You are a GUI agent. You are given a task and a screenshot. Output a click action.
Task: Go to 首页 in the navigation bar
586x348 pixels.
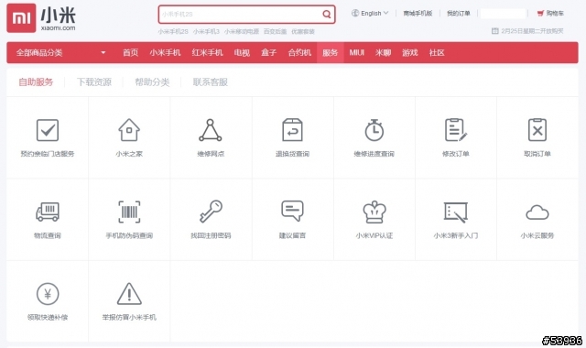click(x=130, y=53)
